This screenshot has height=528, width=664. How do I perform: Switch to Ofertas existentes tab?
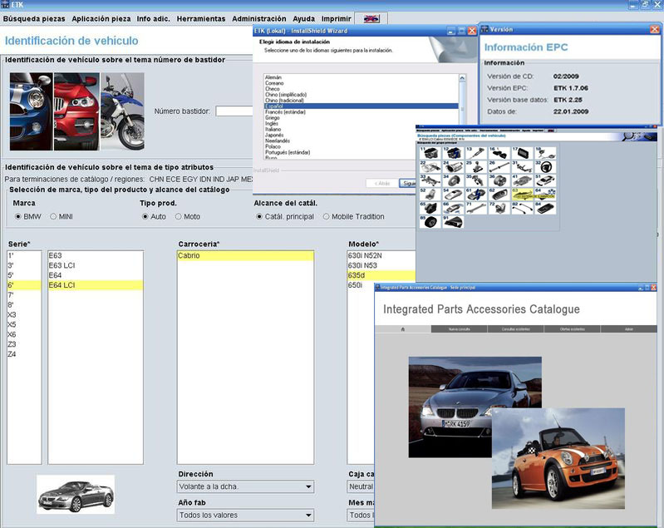(x=572, y=328)
